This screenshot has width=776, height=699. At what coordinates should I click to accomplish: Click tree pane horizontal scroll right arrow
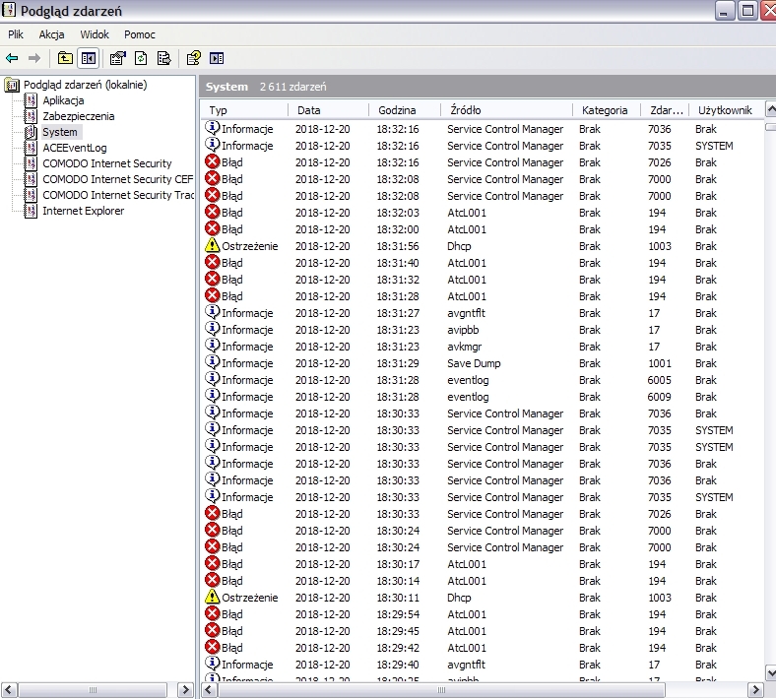(x=185, y=689)
